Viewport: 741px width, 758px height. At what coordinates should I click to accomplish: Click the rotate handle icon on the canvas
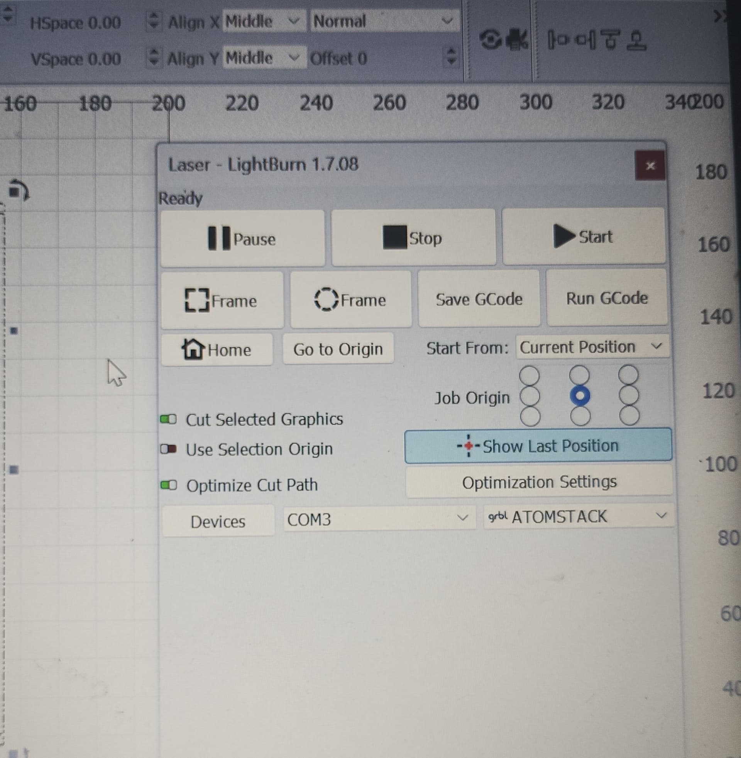(x=19, y=190)
